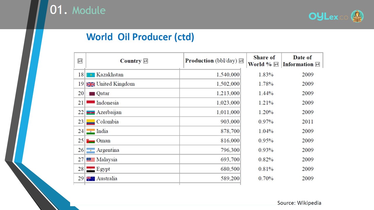This screenshot has height=210, width=374.
Task: Select the India country name
Action: (x=102, y=131)
